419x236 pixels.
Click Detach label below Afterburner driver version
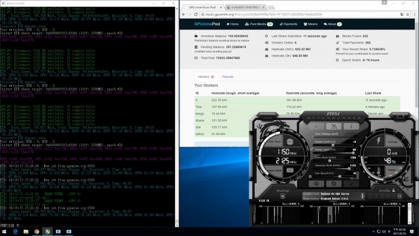pyautogui.click(x=333, y=201)
